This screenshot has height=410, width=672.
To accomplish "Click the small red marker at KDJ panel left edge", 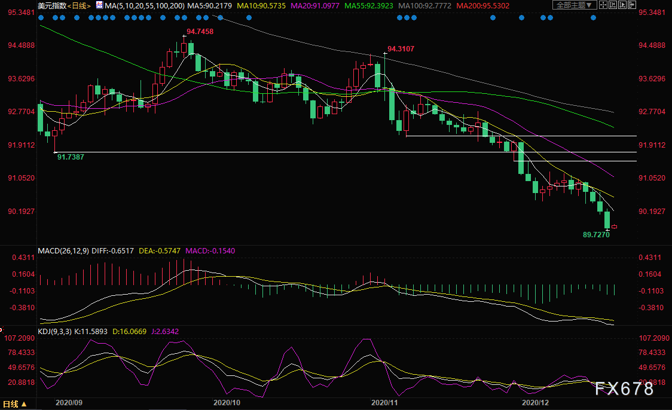I will coord(2,330).
